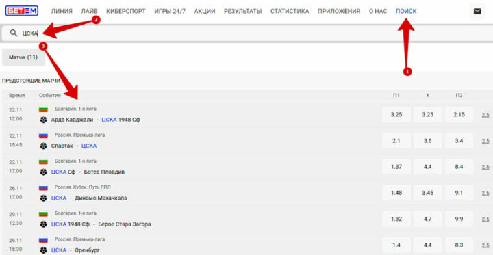Select П1 odds 1.4 for Оренбург match
Image resolution: width=493 pixels, height=255 pixels.
coord(396,245)
